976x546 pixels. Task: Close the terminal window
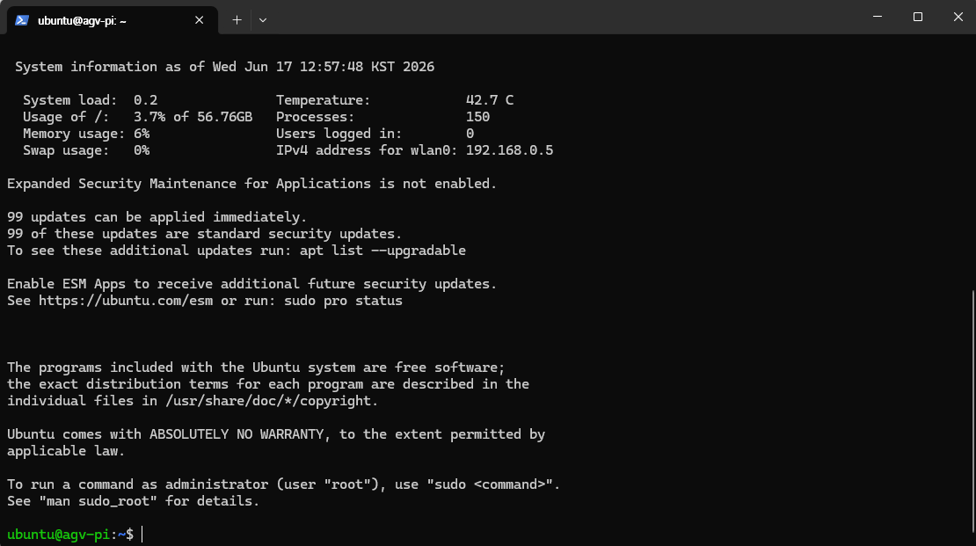click(958, 17)
